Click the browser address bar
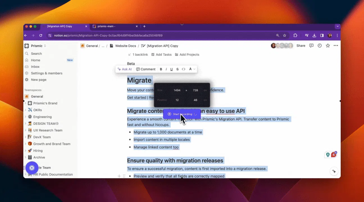The width and height of the screenshot is (364, 202). click(x=112, y=36)
